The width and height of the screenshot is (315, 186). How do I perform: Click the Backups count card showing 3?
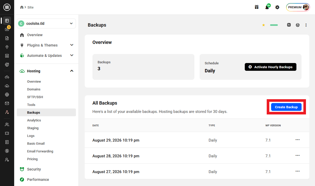pyautogui.click(x=143, y=67)
